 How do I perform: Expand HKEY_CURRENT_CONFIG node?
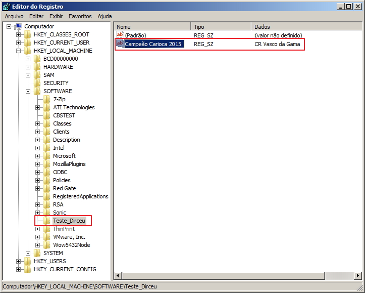(x=18, y=269)
